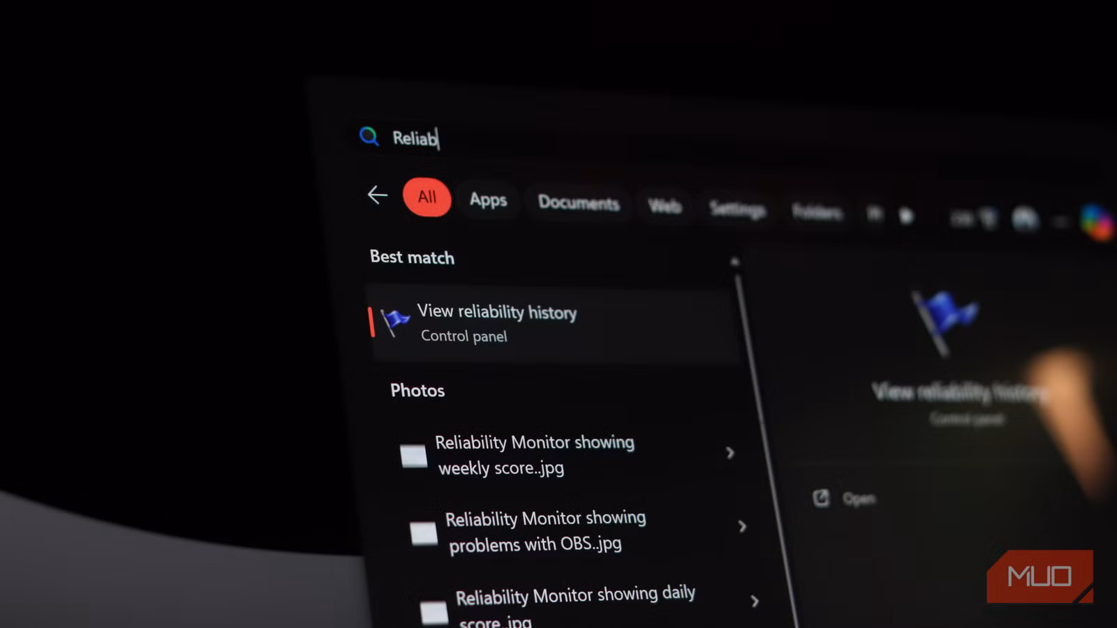Expand the chevron next to weekly score..jpg

(x=730, y=452)
